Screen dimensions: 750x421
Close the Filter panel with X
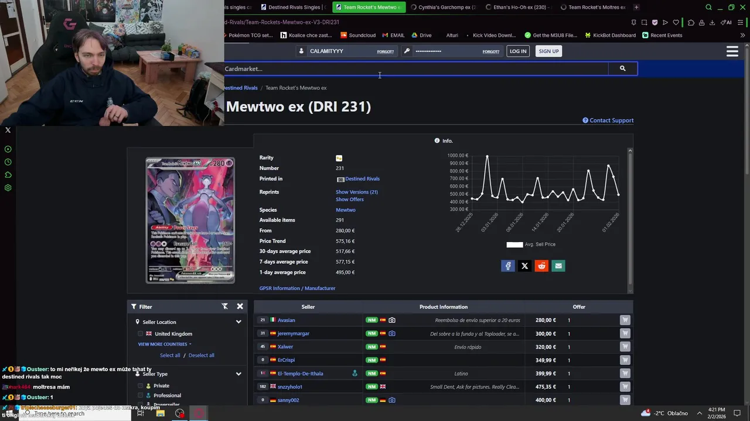tap(240, 306)
